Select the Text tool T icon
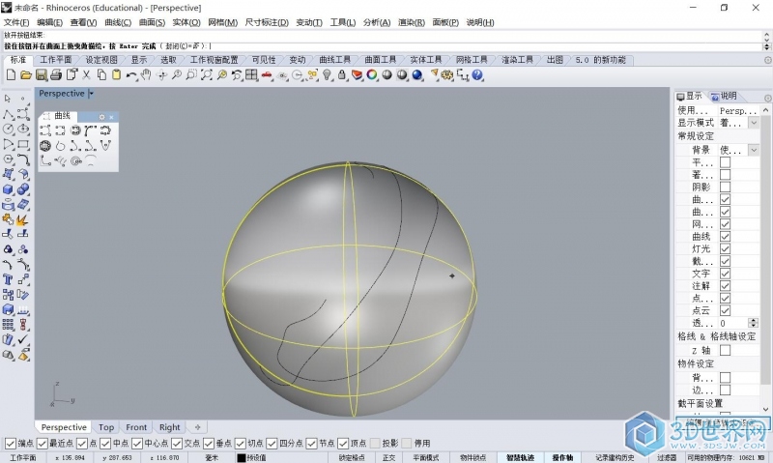The width and height of the screenshot is (773, 463). point(8,279)
